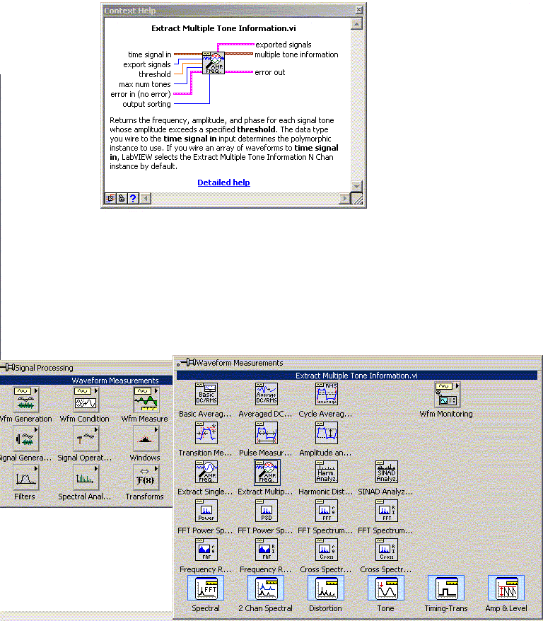Click Context Help vertical scroll up arrow
The width and height of the screenshot is (543, 621).
[356, 24]
